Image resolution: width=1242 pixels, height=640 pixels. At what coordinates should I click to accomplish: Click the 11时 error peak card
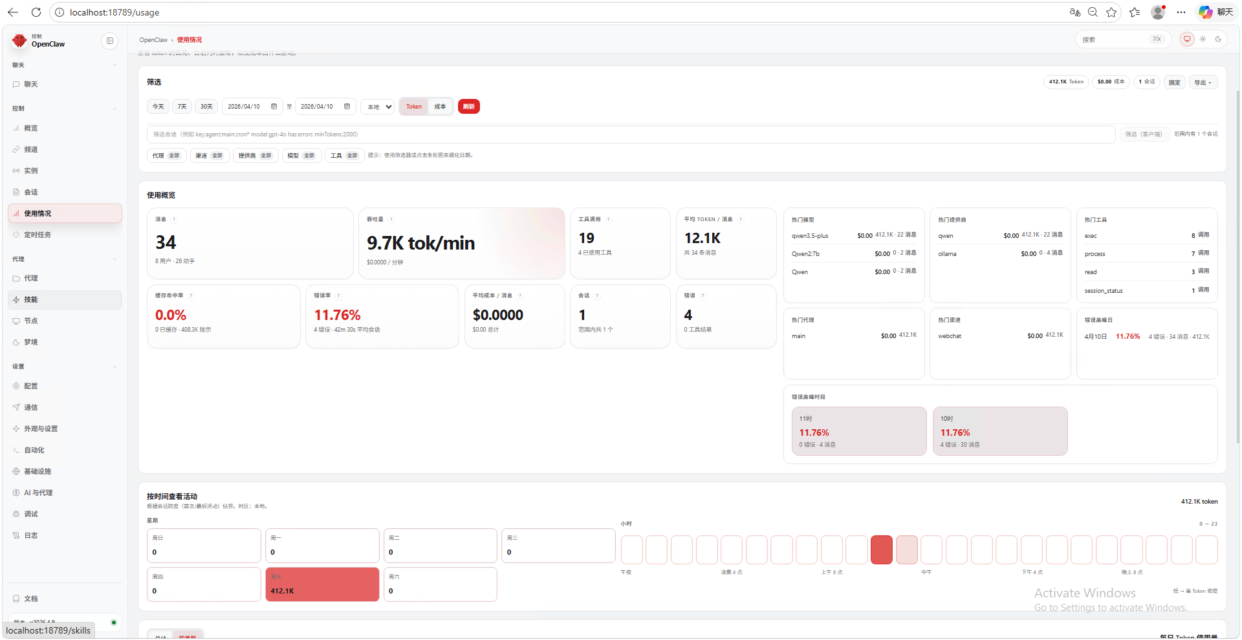point(859,431)
